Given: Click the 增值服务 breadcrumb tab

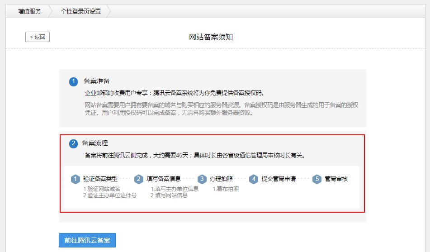Looking at the screenshot, I should pyautogui.click(x=29, y=11).
